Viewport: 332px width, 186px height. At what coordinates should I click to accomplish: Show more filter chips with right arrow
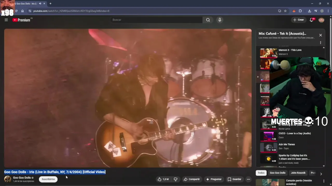click(x=321, y=174)
